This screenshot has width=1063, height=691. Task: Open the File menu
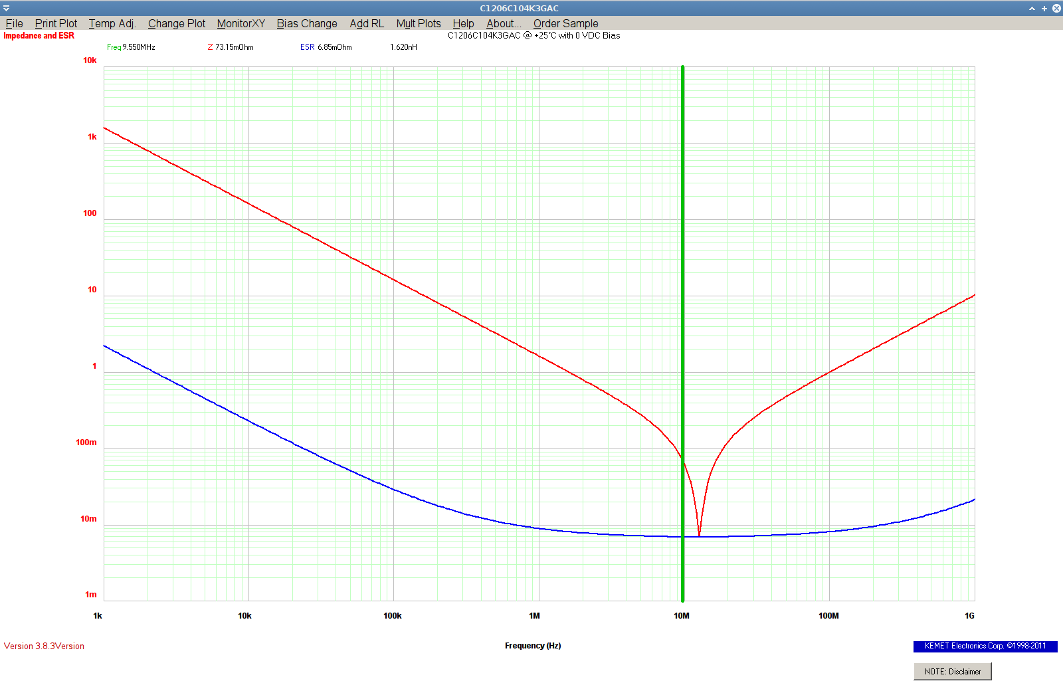point(14,23)
